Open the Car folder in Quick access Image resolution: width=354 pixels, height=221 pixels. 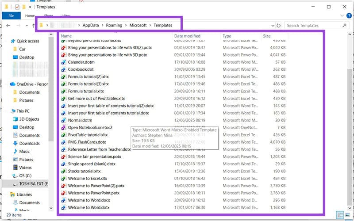(x=23, y=49)
